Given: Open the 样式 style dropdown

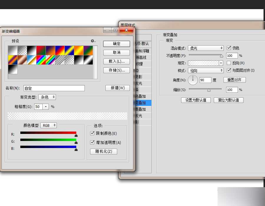Looking at the screenshot, I should coord(206,70).
